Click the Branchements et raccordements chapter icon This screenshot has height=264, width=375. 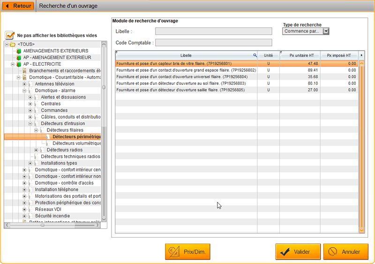coord(24,71)
